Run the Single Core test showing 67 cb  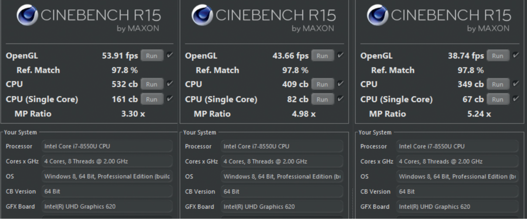pyautogui.click(x=497, y=99)
